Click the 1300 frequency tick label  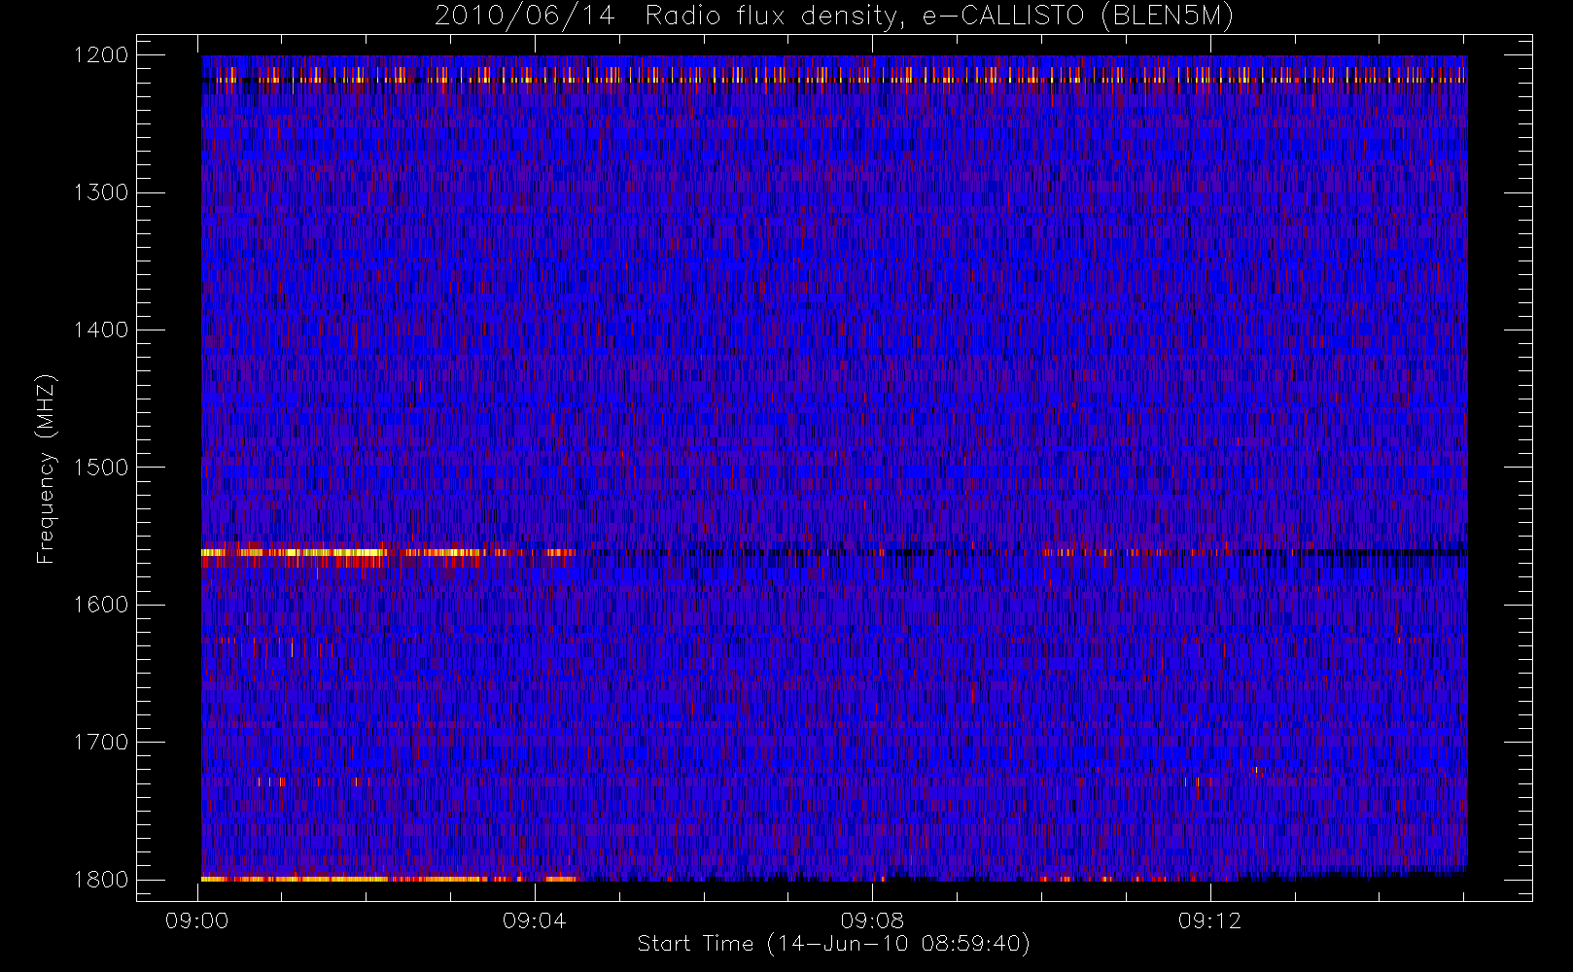tap(101, 192)
